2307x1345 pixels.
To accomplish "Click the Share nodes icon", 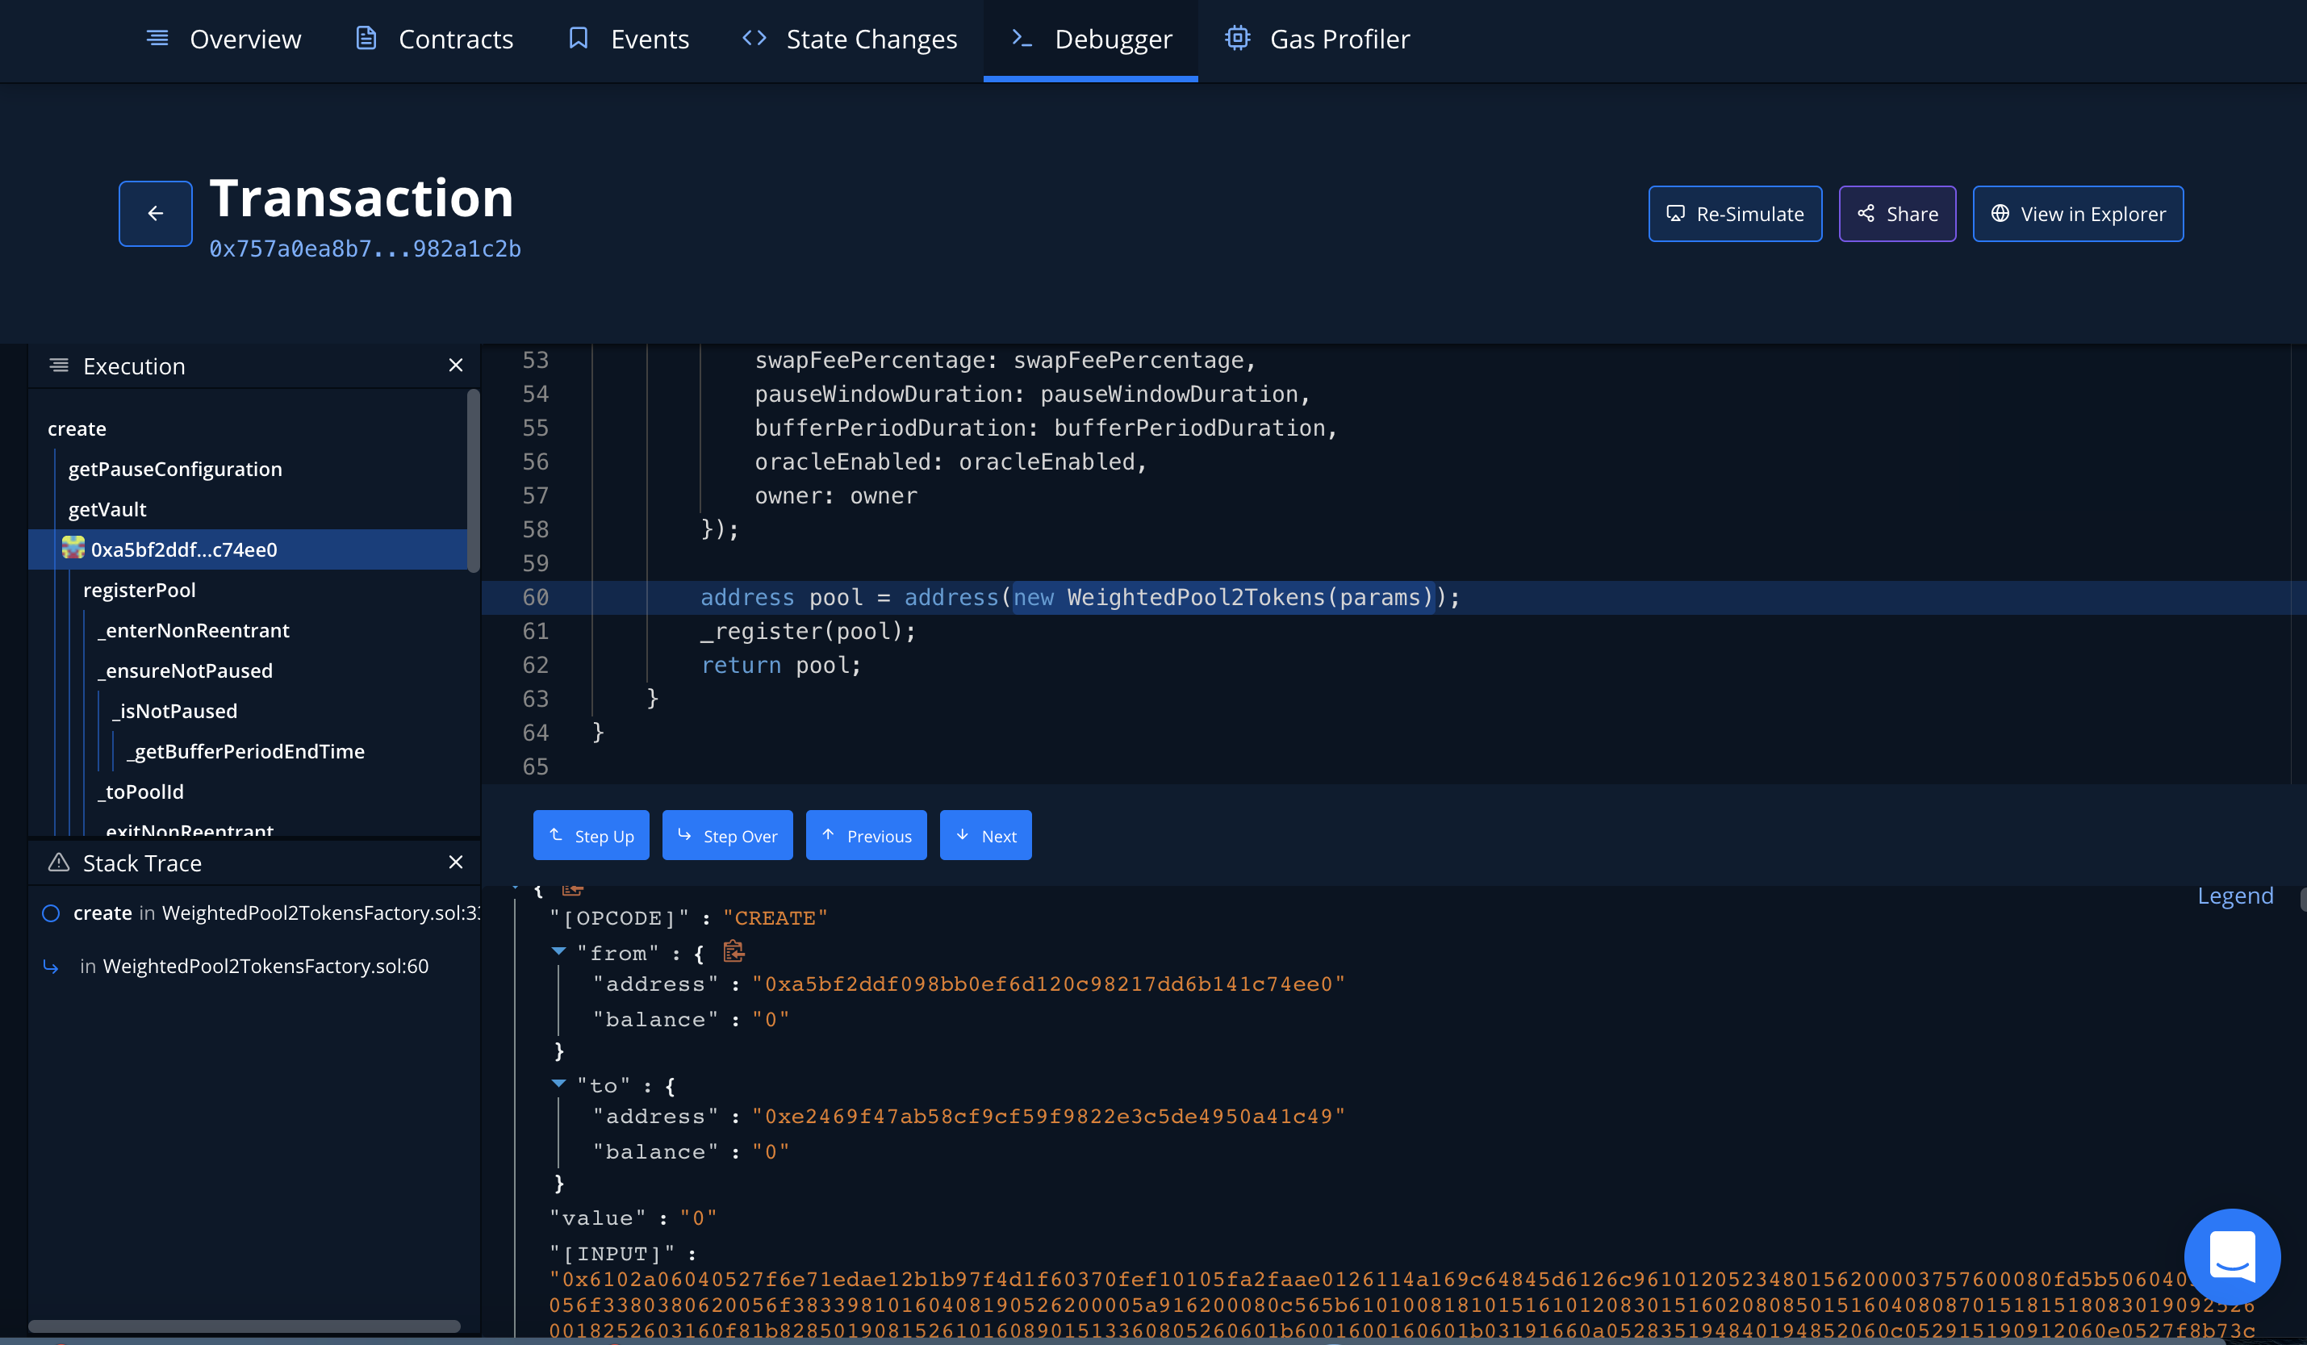I will click(1866, 213).
